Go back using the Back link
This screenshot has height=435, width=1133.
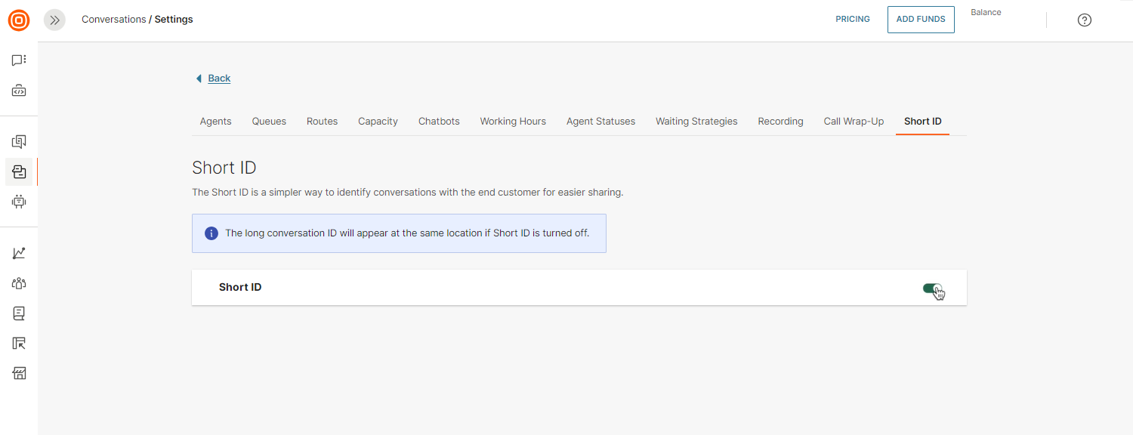coord(219,79)
